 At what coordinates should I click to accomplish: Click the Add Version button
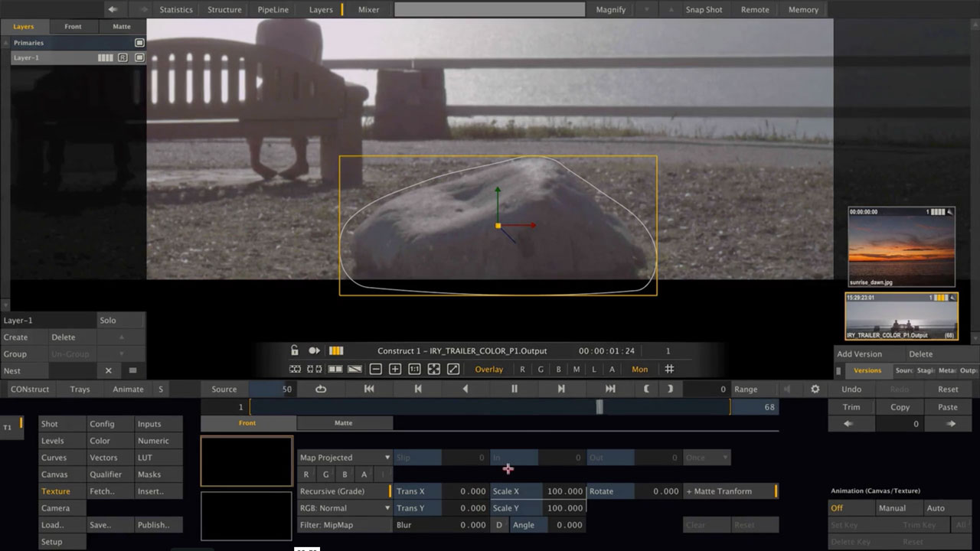(859, 354)
